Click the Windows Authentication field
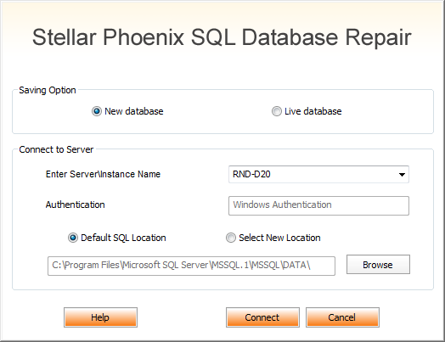The width and height of the screenshot is (445, 342). [x=318, y=205]
